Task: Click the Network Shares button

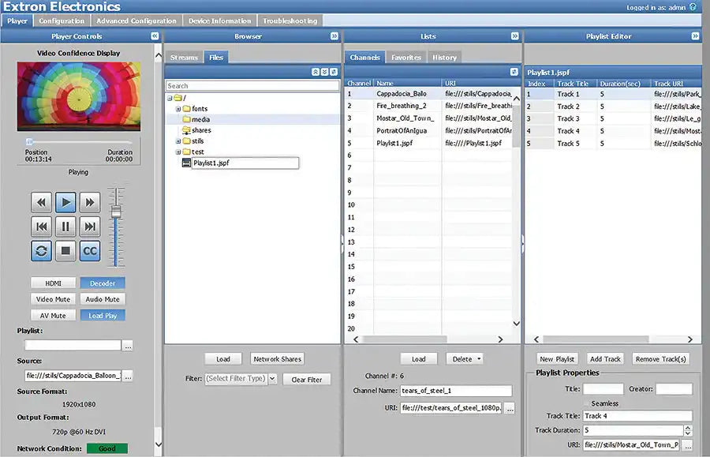Action: click(x=278, y=359)
